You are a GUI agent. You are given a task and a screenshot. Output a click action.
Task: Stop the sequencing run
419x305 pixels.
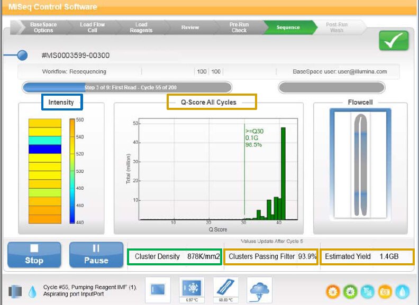click(x=34, y=255)
